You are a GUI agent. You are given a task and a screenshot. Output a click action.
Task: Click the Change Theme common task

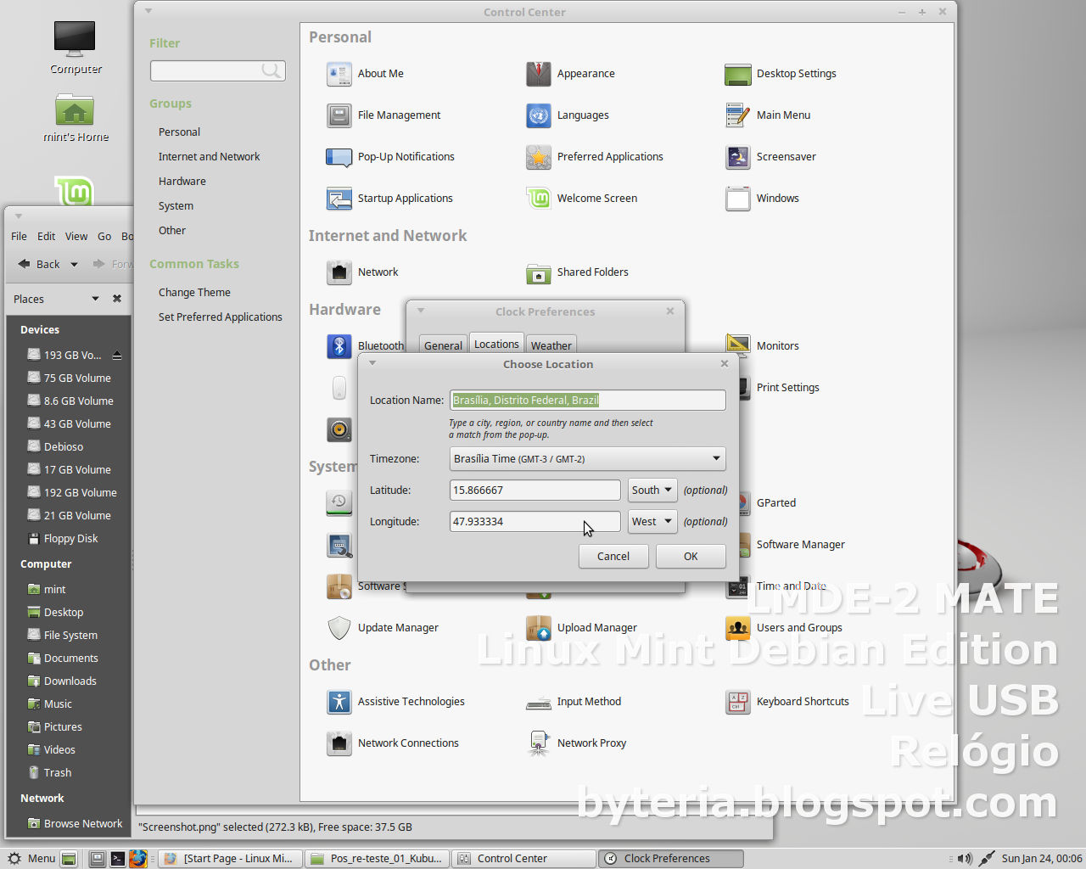point(194,292)
